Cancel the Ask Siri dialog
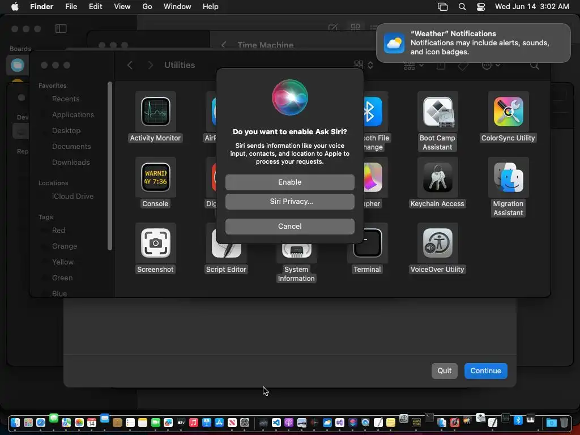Image resolution: width=580 pixels, height=435 pixels. (289, 227)
